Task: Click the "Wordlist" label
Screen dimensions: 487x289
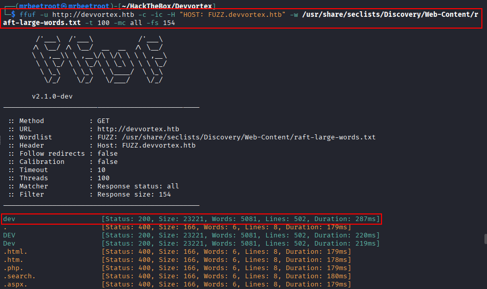Action: (36, 137)
